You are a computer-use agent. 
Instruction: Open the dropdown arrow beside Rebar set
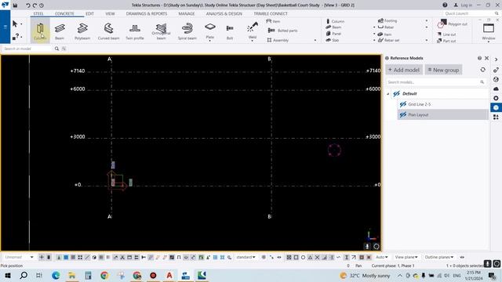[x=427, y=40]
